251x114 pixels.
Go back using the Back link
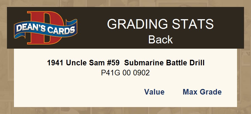pyautogui.click(x=160, y=39)
